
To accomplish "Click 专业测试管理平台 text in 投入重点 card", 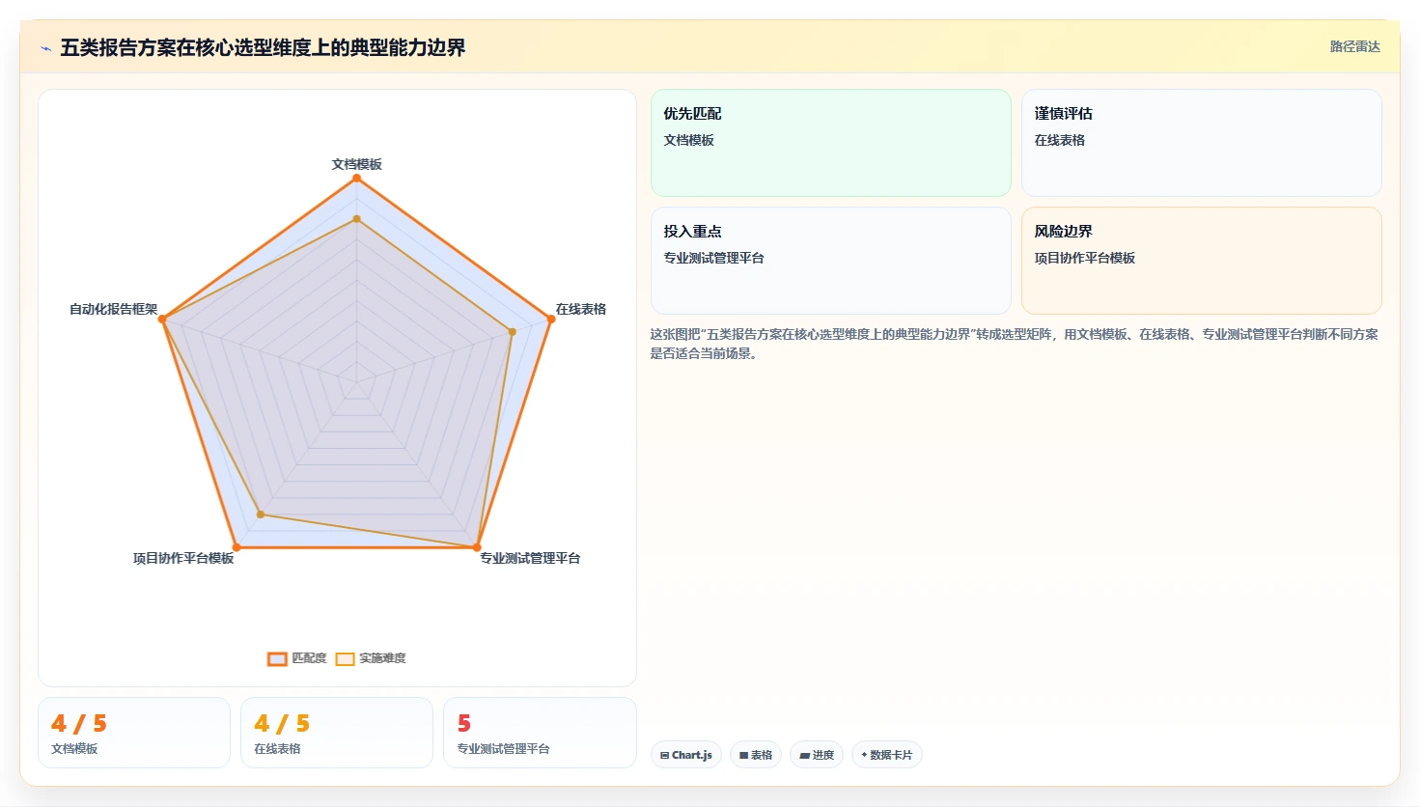I will click(713, 258).
